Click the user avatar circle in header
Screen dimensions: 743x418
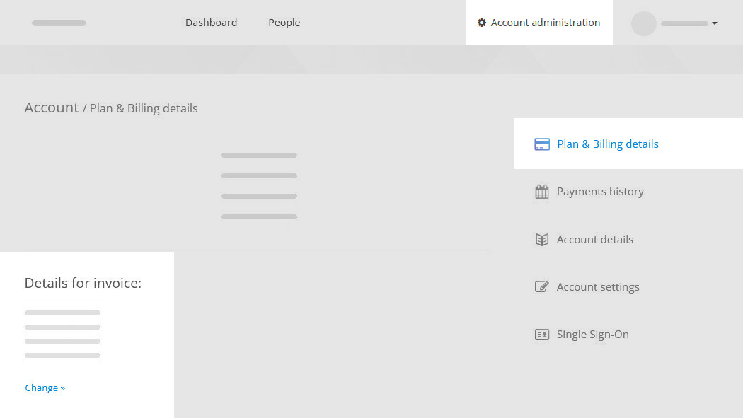643,23
